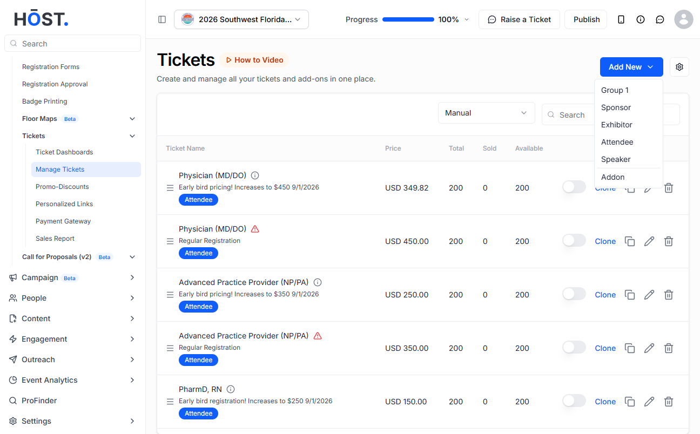
Task: Toggle on the USD 350.00 Advanced Practice Provider ticket
Action: (x=574, y=347)
